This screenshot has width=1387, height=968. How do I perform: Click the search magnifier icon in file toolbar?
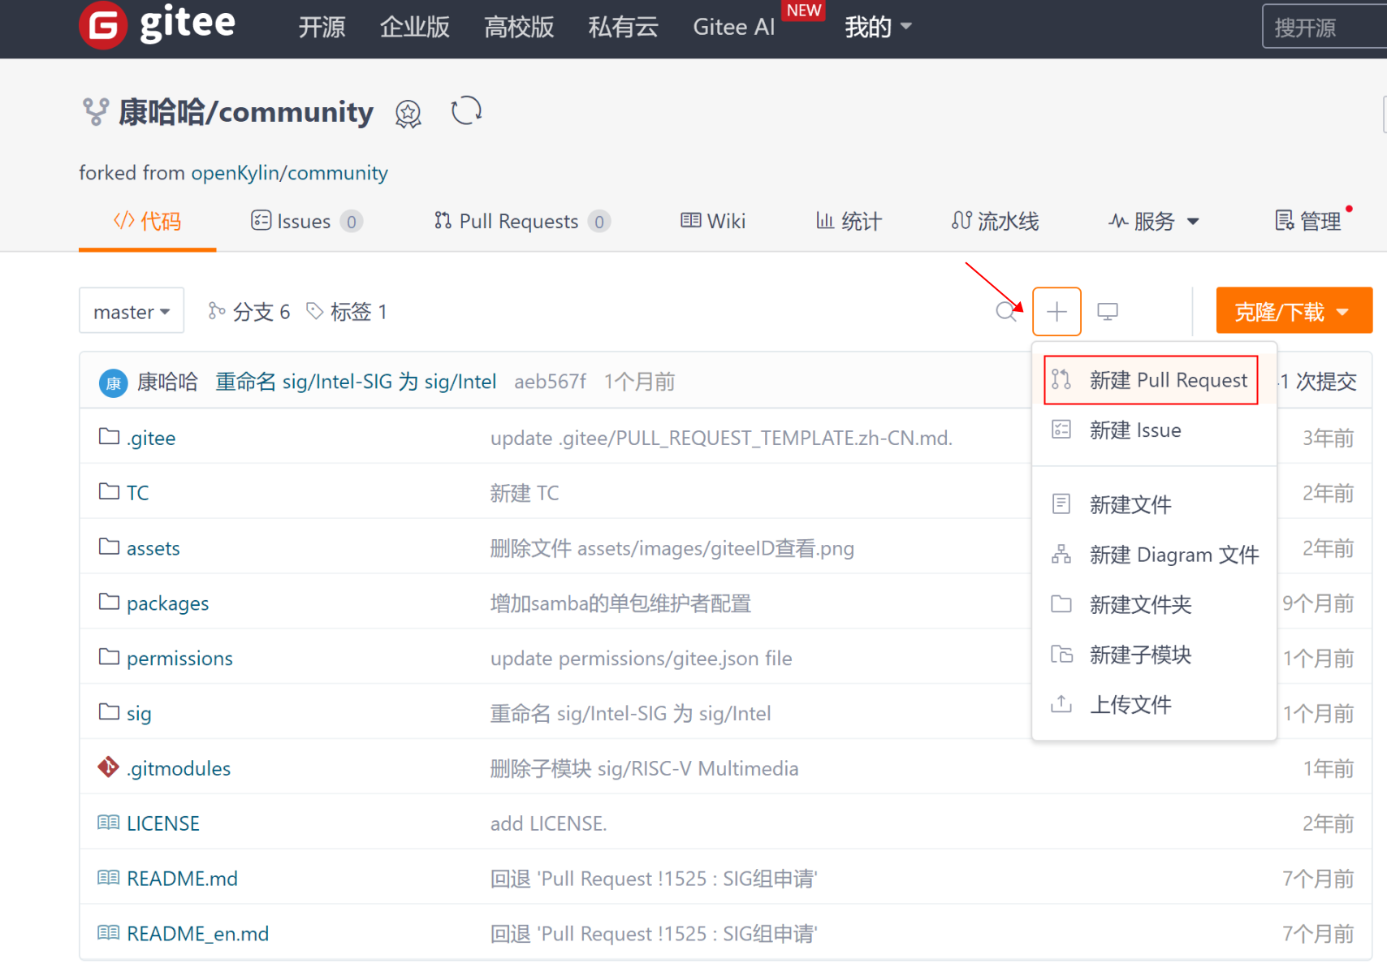coord(1006,311)
